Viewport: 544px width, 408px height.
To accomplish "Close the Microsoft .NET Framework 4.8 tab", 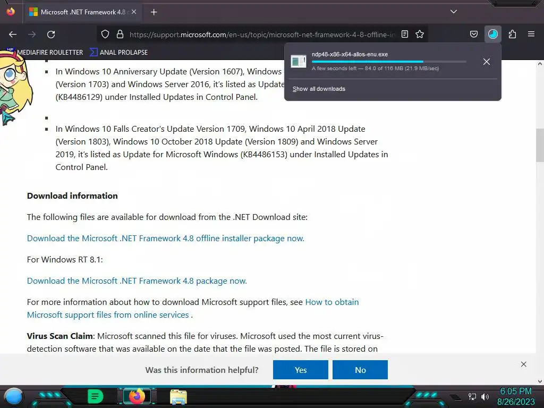I will 134,12.
